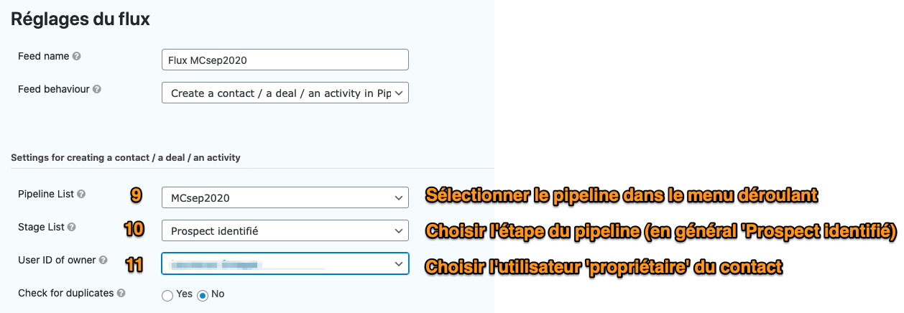
Task: Open help tooltip for Pipeline List
Action: [x=81, y=194]
